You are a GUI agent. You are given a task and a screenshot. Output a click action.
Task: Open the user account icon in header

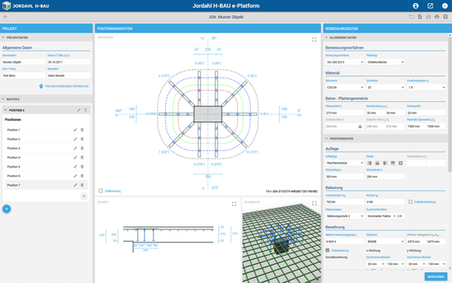click(415, 6)
